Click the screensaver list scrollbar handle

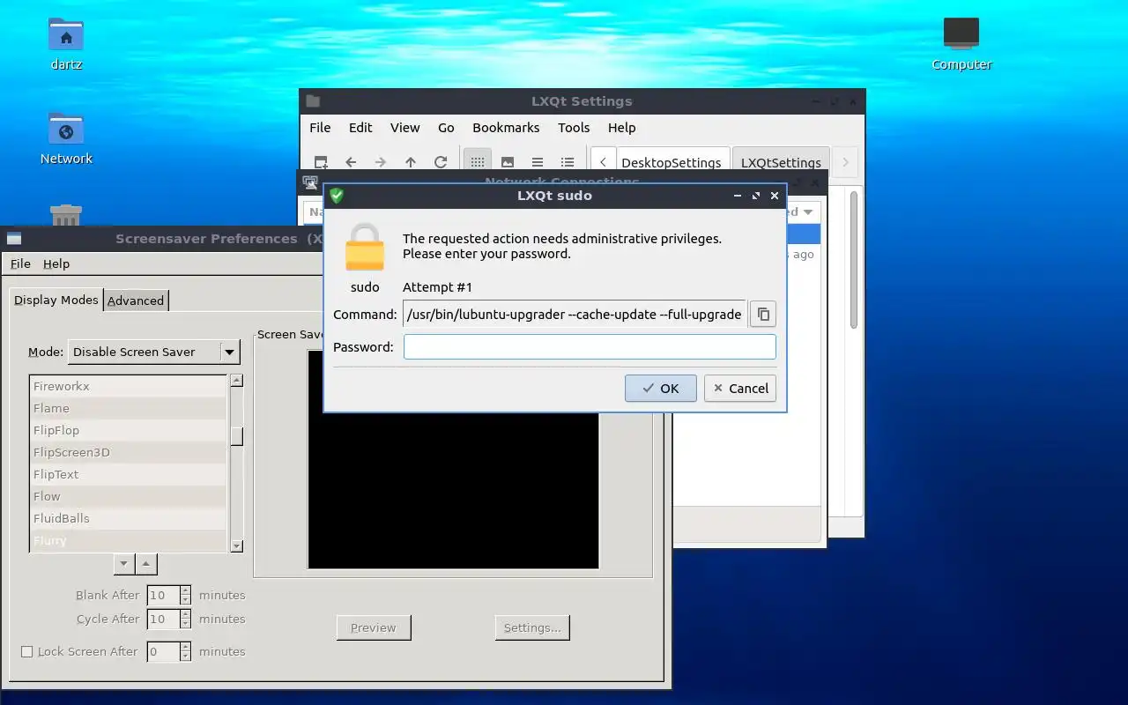coord(236,436)
